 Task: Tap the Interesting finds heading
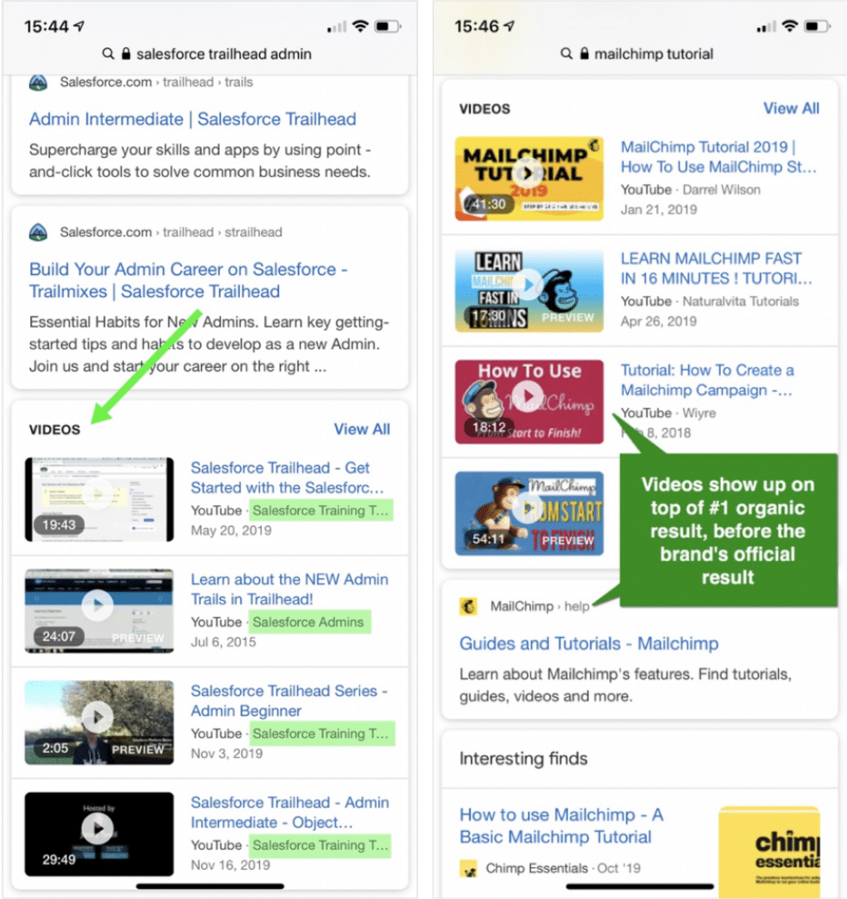[523, 759]
